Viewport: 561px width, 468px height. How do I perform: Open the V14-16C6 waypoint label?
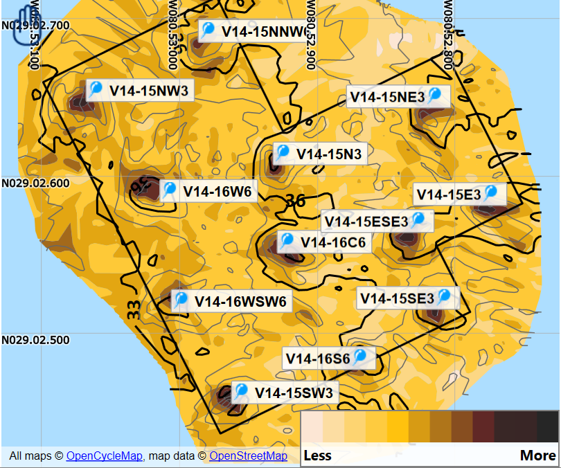336,243
